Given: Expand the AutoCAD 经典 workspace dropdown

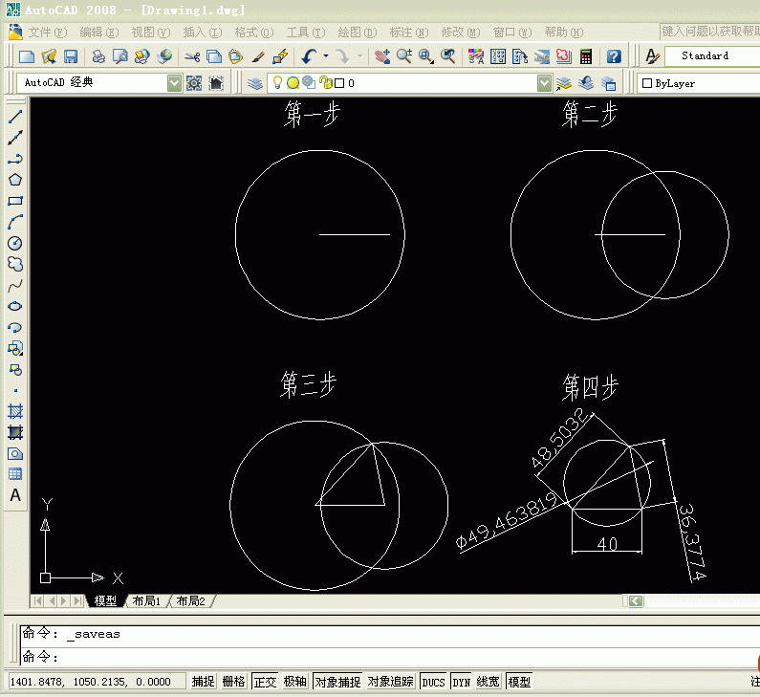Looking at the screenshot, I should pyautogui.click(x=174, y=83).
